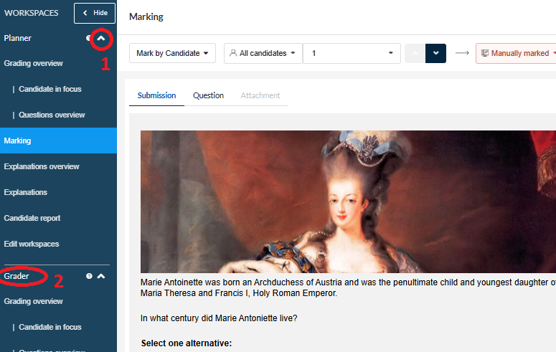Open the Grader help question-mark icon
Image resolution: width=556 pixels, height=352 pixels.
tap(89, 276)
